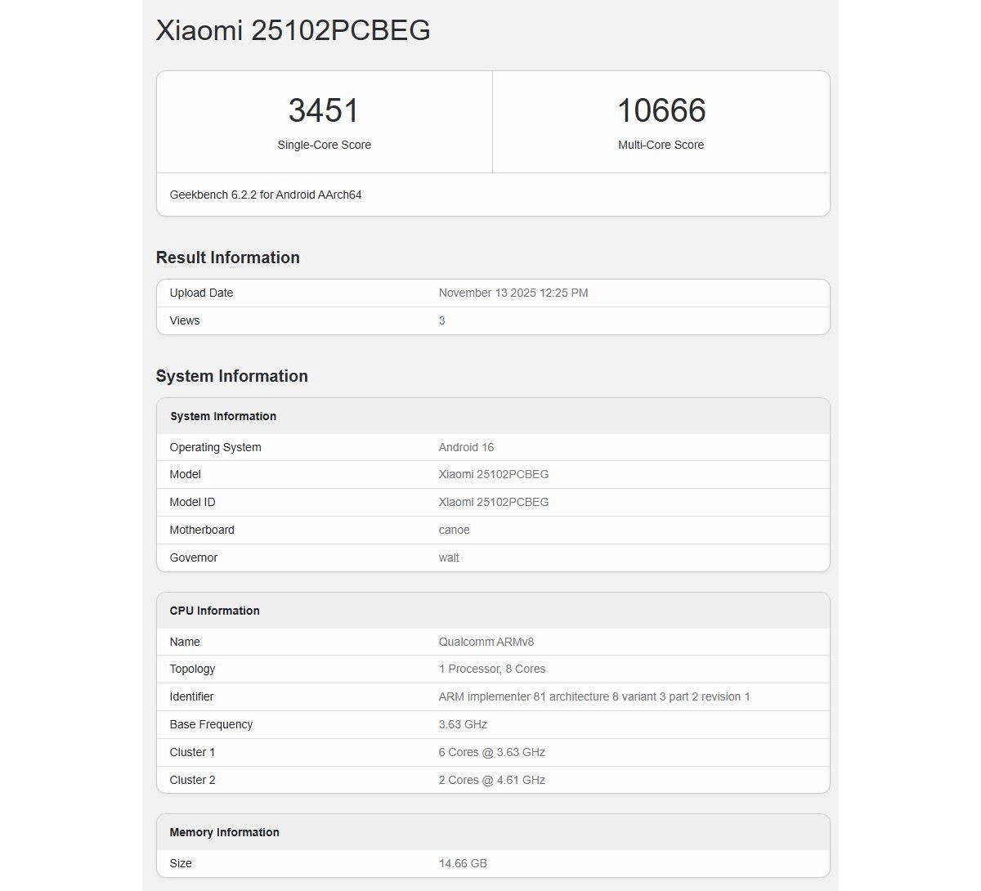Click the 10666 multi-core score value

coord(661,110)
